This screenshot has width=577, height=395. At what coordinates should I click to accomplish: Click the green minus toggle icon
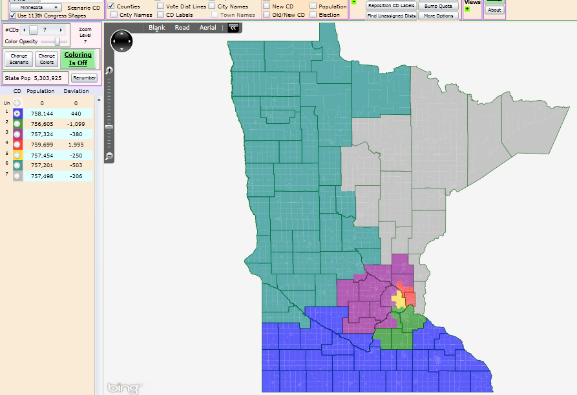(x=354, y=2)
